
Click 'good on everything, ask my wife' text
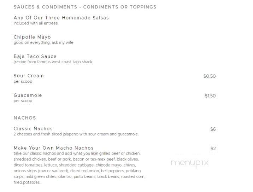[x=43, y=43]
